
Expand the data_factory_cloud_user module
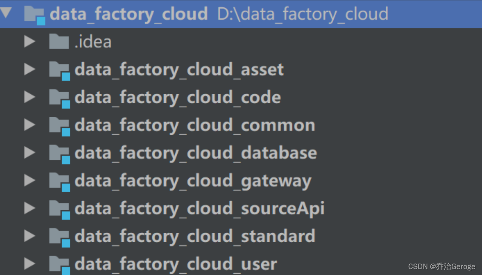point(29,263)
